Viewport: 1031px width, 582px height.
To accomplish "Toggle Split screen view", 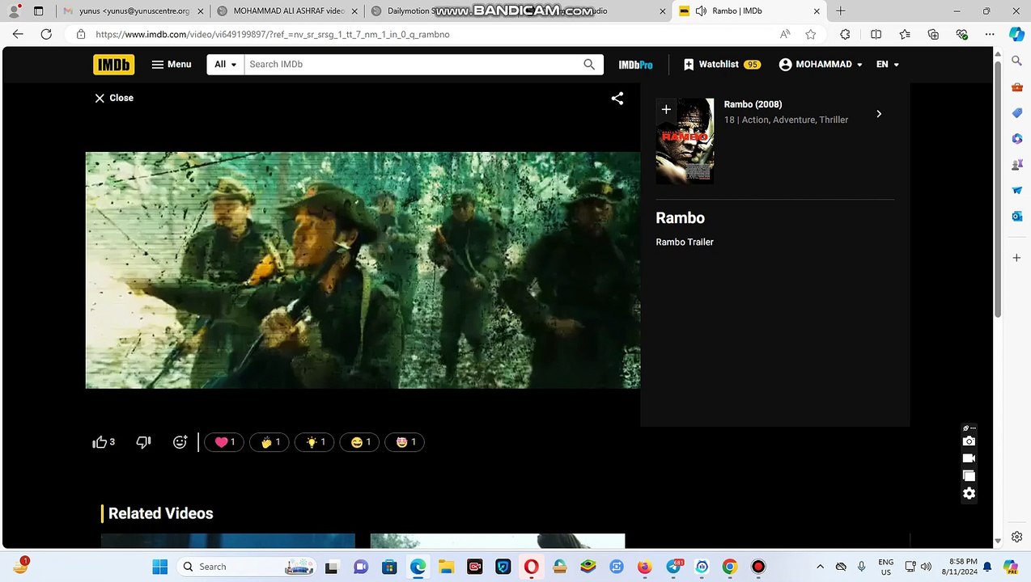I will [x=876, y=34].
